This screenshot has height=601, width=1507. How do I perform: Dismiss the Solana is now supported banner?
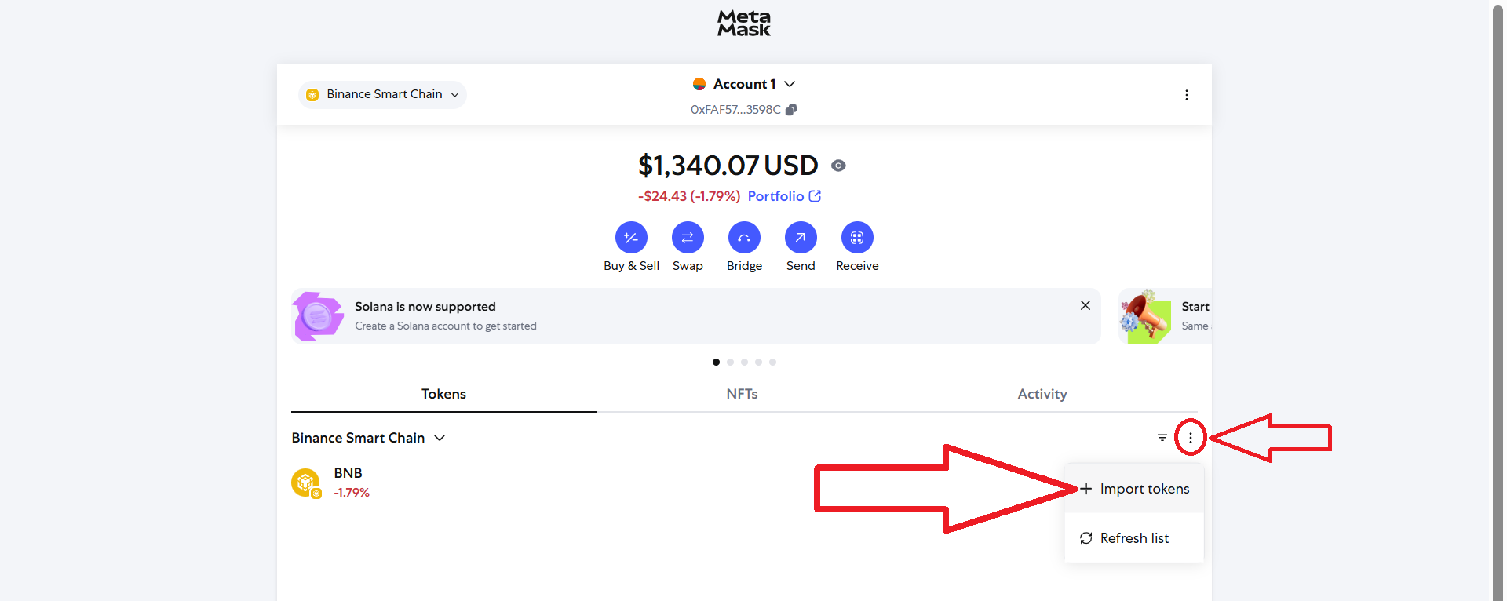tap(1086, 305)
